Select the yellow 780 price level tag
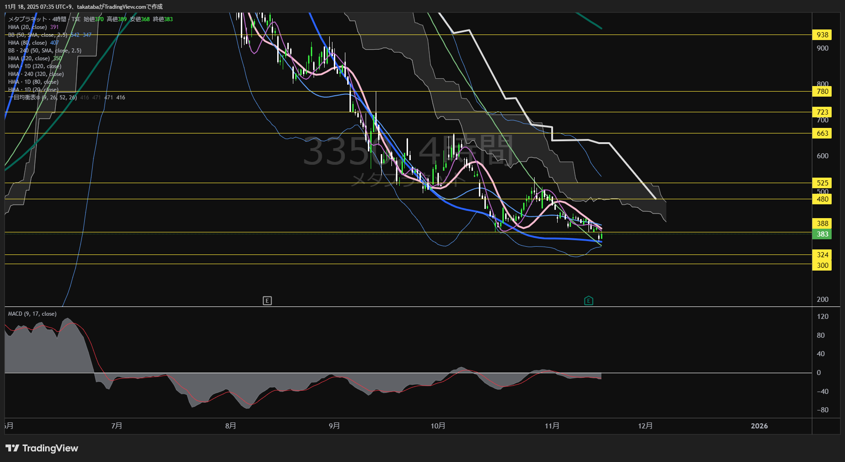845x462 pixels. tap(822, 92)
